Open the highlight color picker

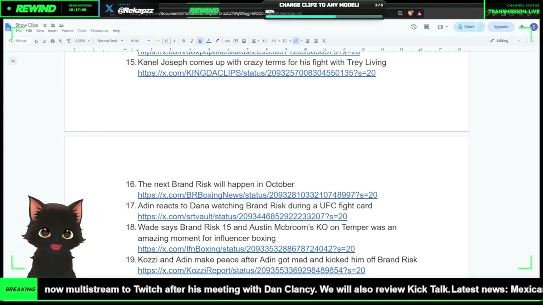click(217, 41)
